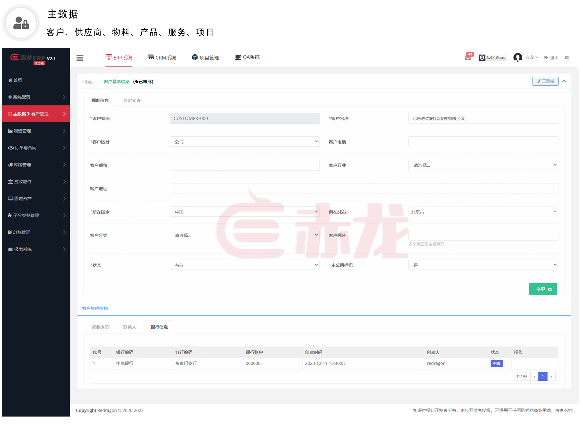
Task: Open the 客户区分 dropdown
Action: click(x=244, y=142)
